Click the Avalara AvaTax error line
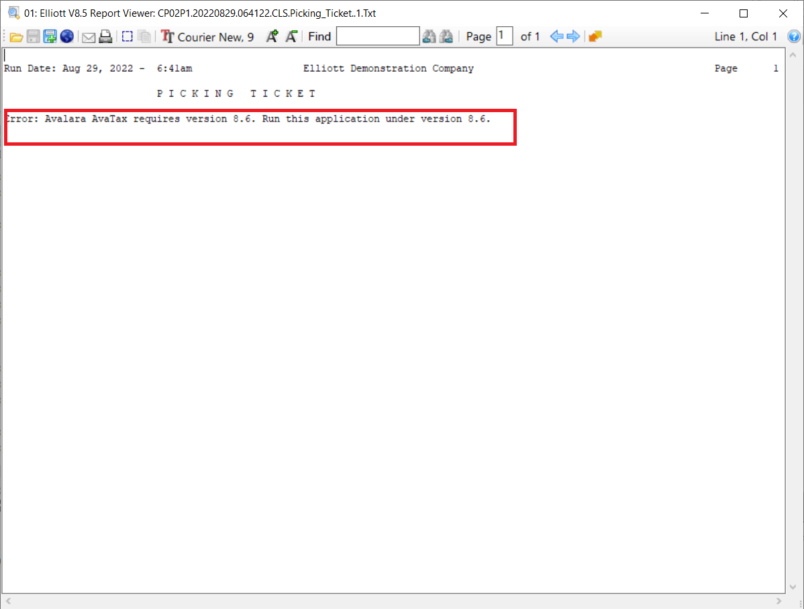Viewport: 804px width, 609px height. [248, 119]
